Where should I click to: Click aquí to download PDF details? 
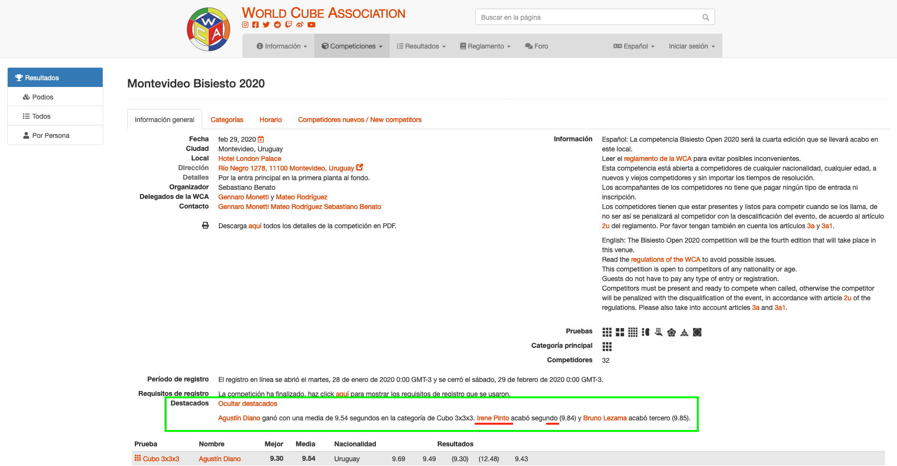pos(255,226)
